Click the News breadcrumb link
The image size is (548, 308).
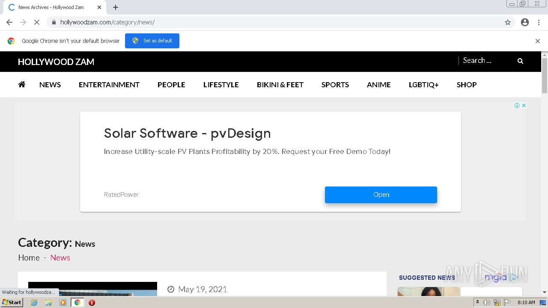coord(60,258)
